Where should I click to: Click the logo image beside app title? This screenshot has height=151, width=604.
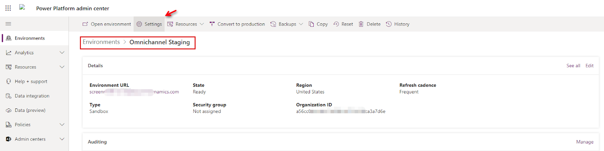[22, 7]
